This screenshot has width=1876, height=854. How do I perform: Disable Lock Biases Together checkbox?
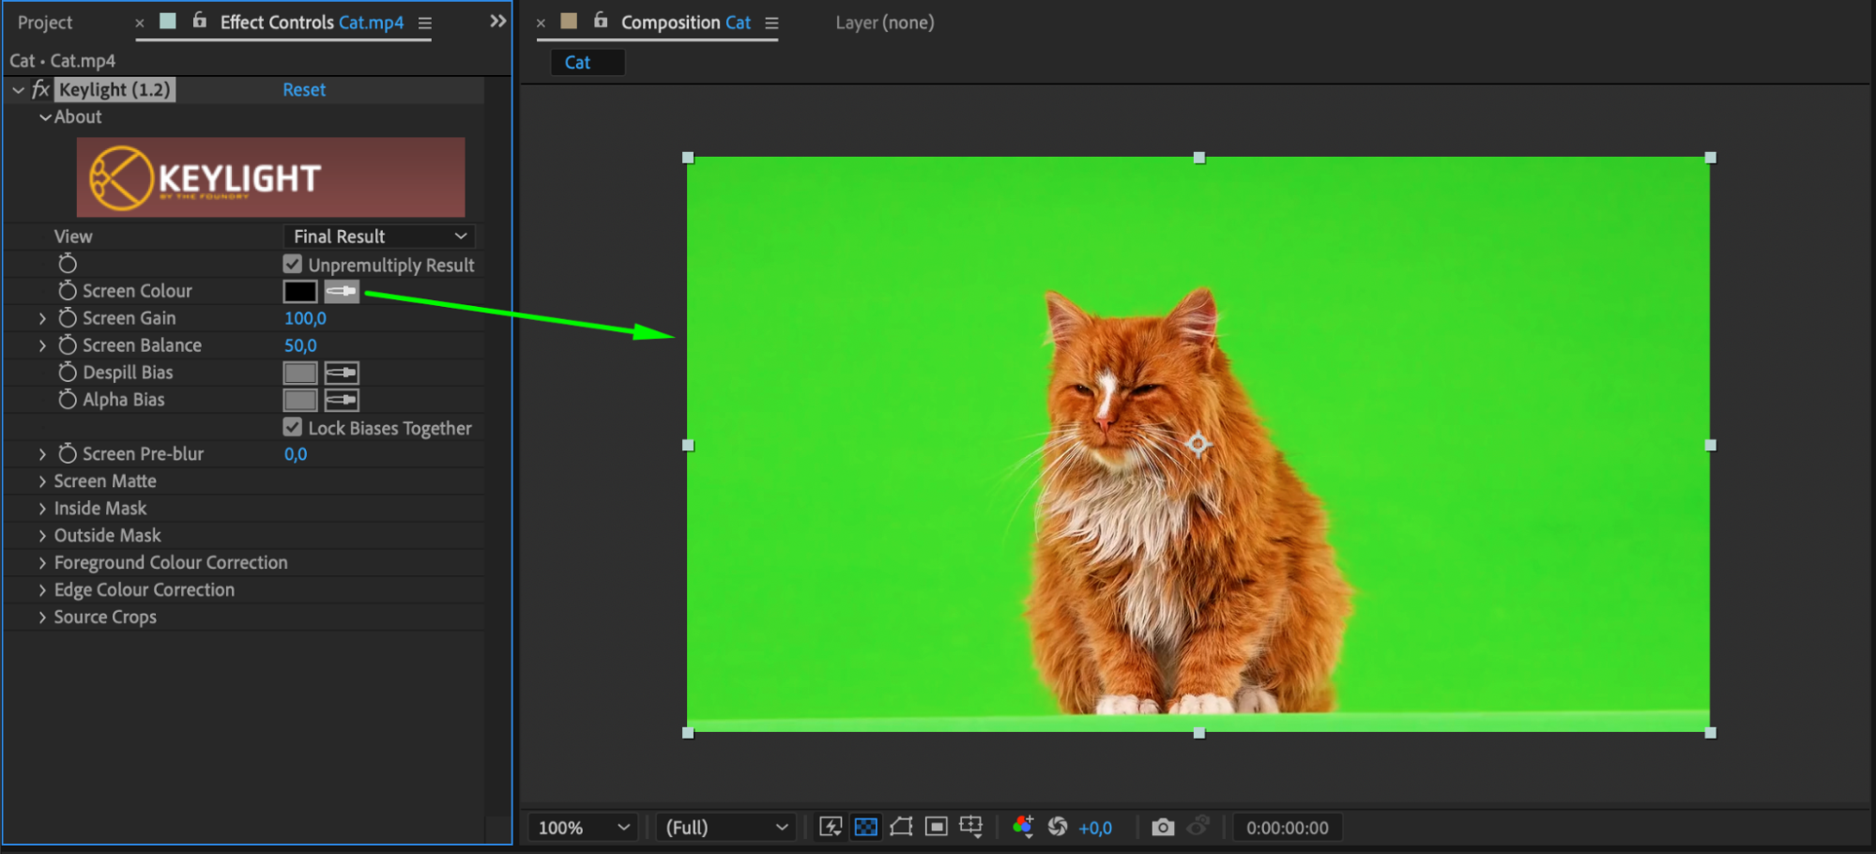(x=293, y=428)
